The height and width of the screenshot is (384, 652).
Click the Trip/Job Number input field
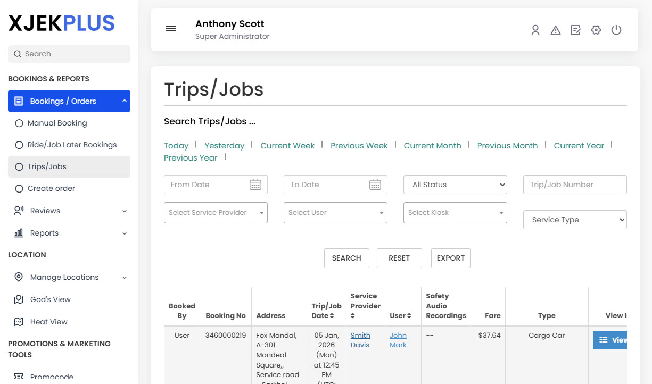pyautogui.click(x=575, y=185)
